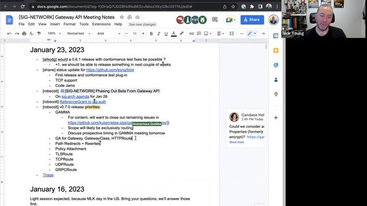
Task: Open the insert image dropdown
Action: [208, 34]
